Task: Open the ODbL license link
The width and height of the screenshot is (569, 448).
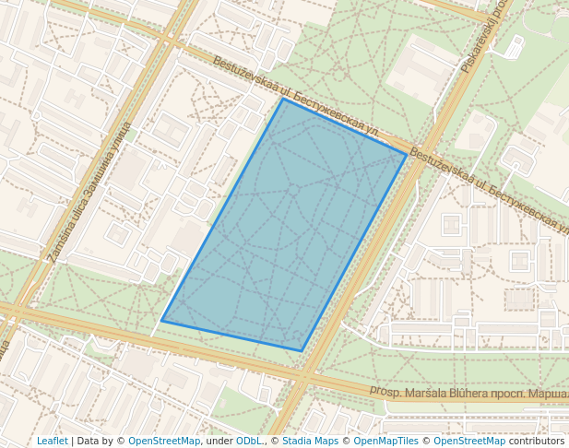Action: click(249, 442)
